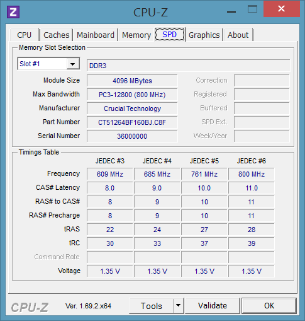305x321 pixels.
Task: Click the 800 MHz frequency cell
Action: (x=252, y=174)
